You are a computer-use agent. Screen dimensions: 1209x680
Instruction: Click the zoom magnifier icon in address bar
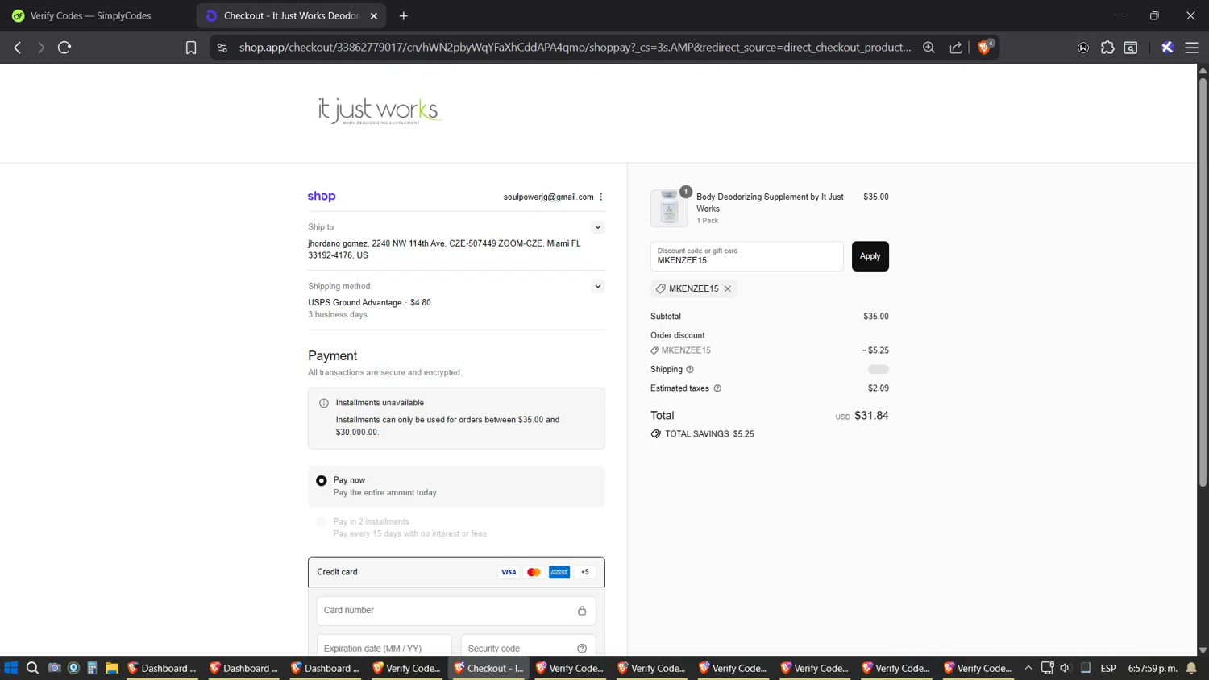click(x=929, y=48)
